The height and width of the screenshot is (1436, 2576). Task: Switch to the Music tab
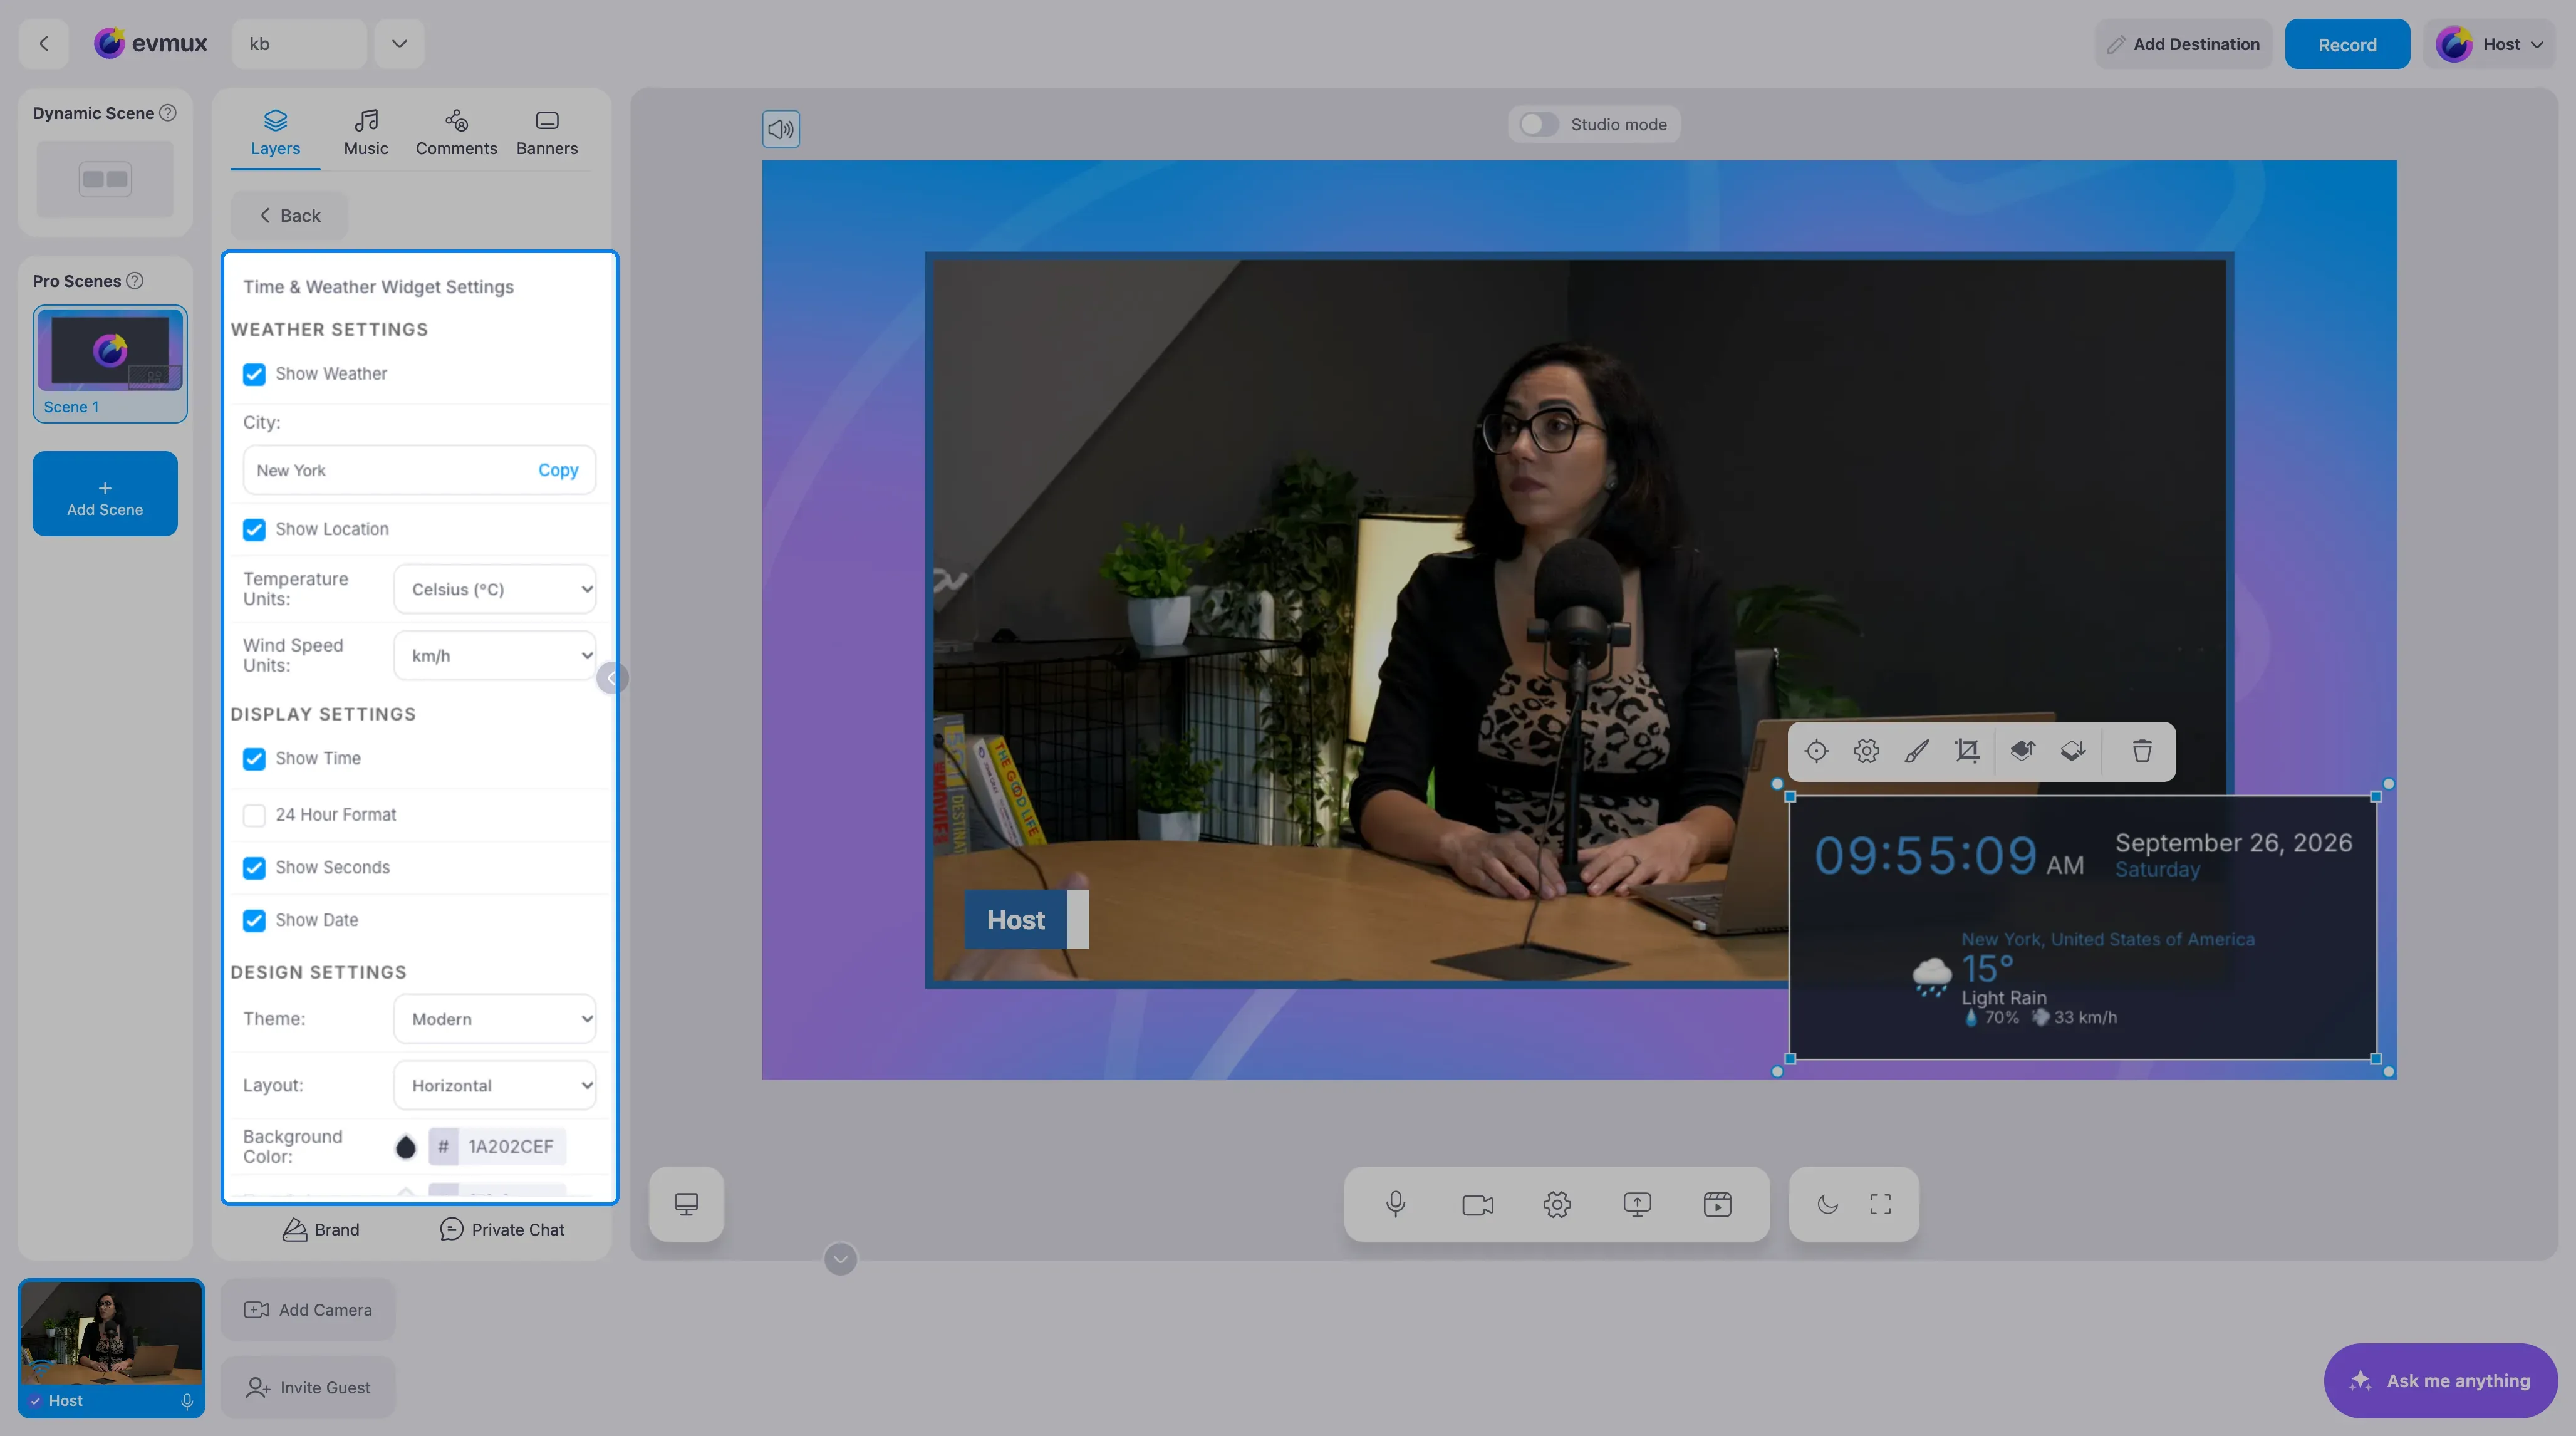click(x=366, y=133)
